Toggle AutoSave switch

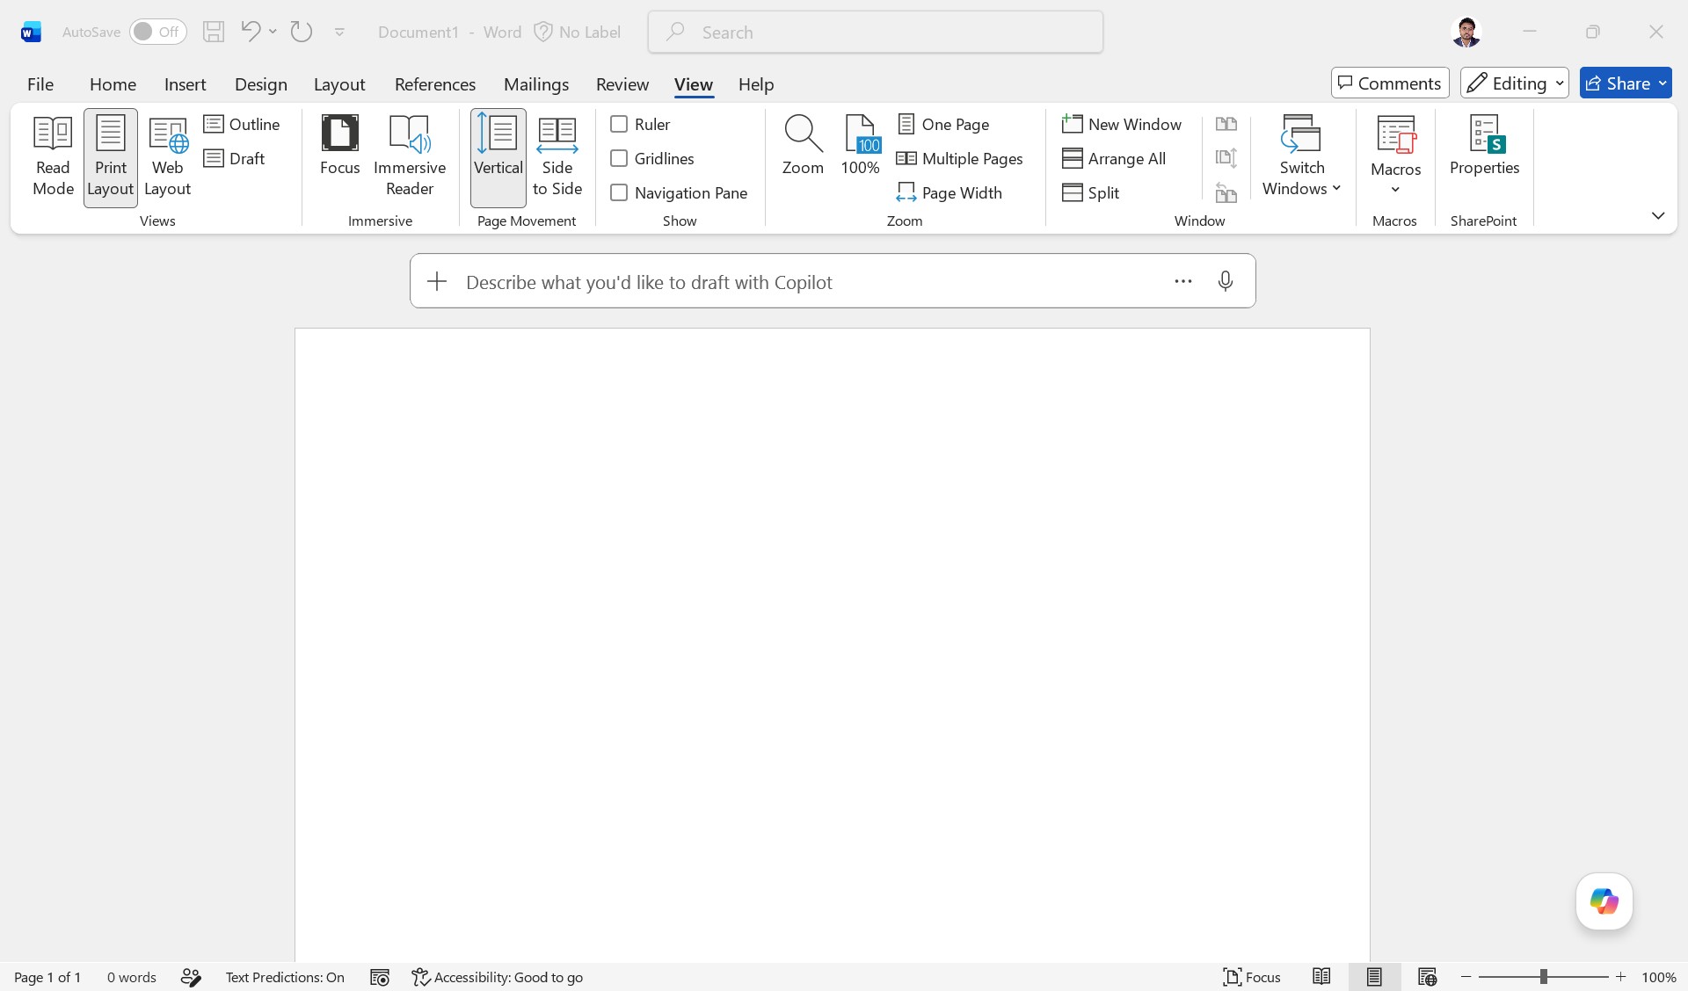(158, 32)
